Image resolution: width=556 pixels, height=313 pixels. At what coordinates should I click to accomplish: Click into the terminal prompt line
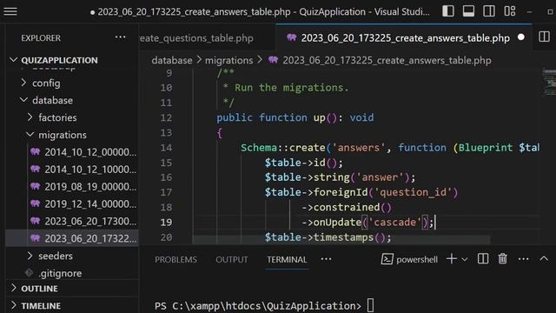click(x=264, y=306)
